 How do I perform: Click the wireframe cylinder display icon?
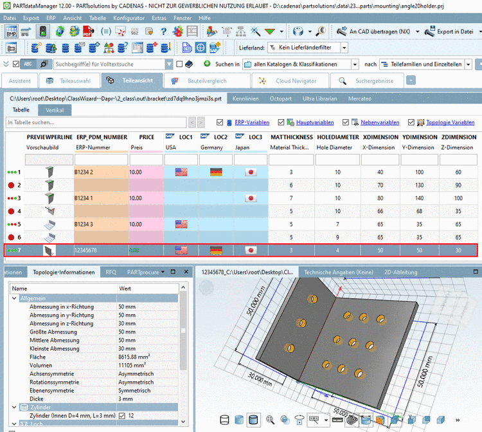(225, 420)
